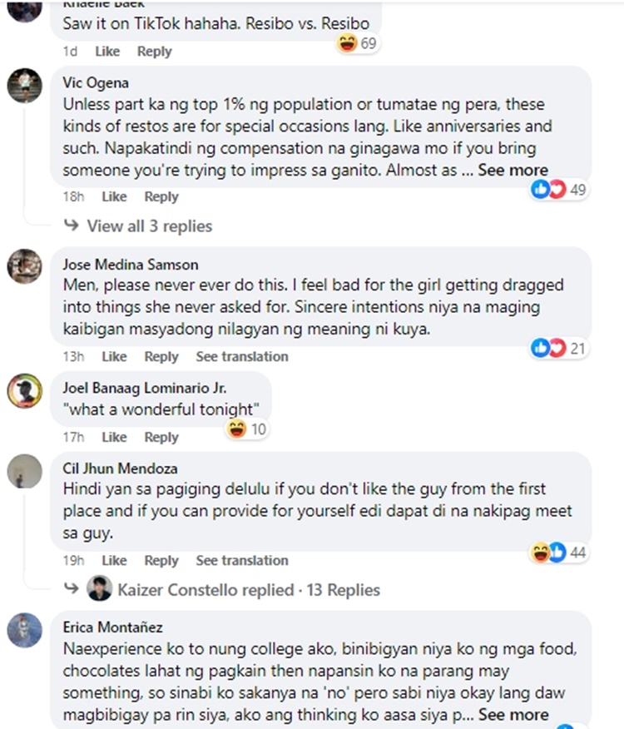Image resolution: width=624 pixels, height=729 pixels.
Task: Click Kaizer Constello's small reply avatar
Action: [99, 589]
